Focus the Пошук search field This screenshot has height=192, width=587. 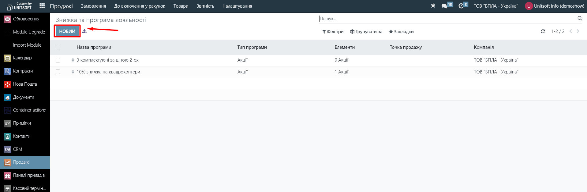[447, 19]
